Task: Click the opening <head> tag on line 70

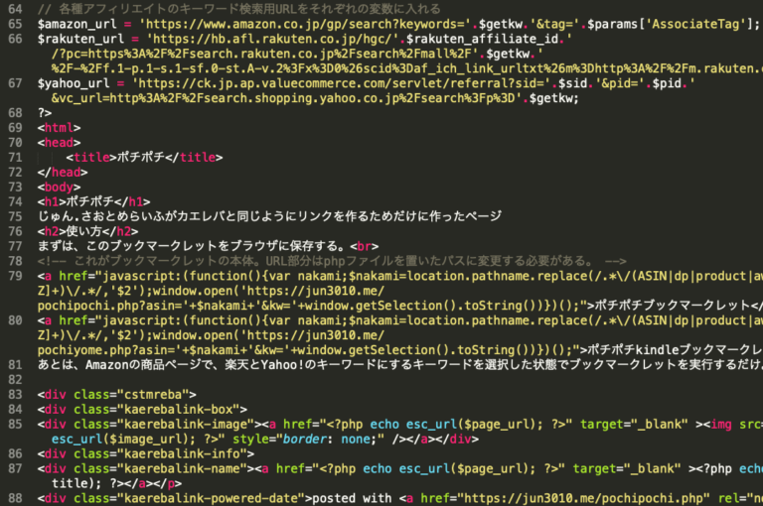Action: 59,143
